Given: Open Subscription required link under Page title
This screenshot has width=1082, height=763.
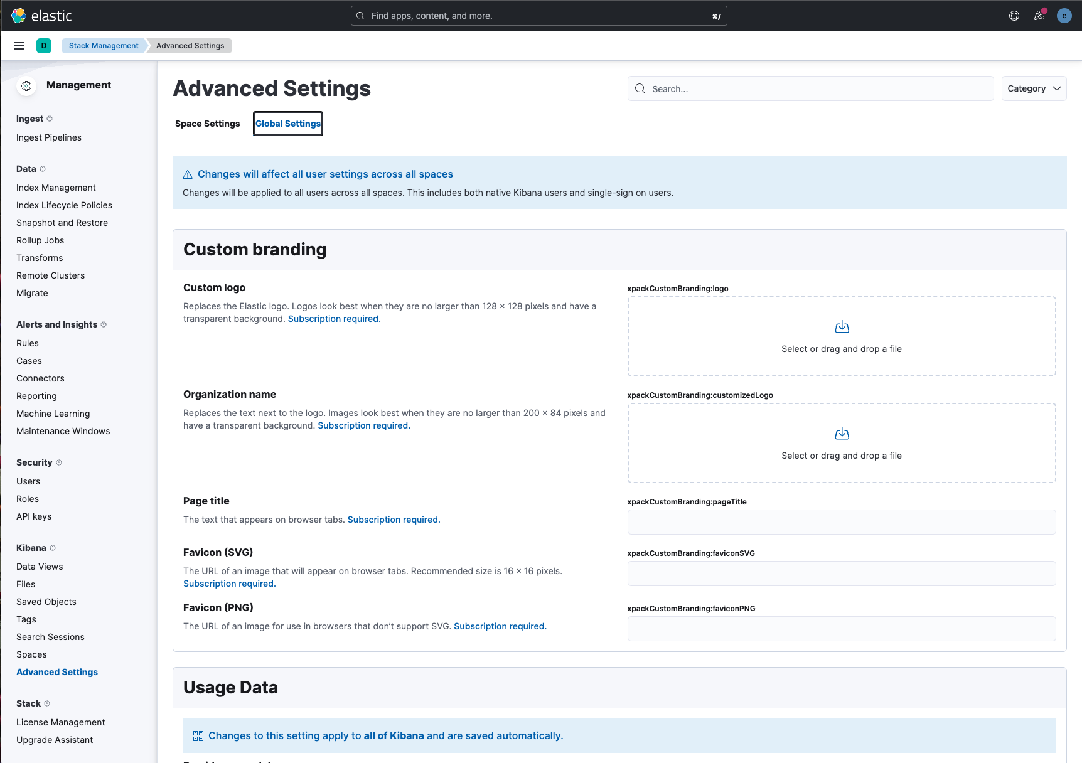Looking at the screenshot, I should (x=394, y=520).
